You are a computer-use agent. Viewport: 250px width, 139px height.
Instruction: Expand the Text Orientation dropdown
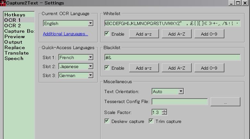(181, 91)
